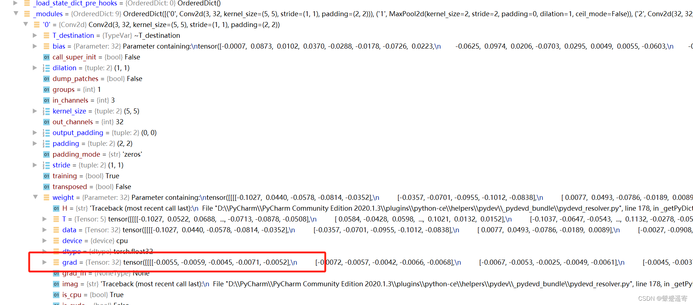This screenshot has height=305, width=693.
Task: Click the object icon beside data tensor
Action: click(56, 230)
